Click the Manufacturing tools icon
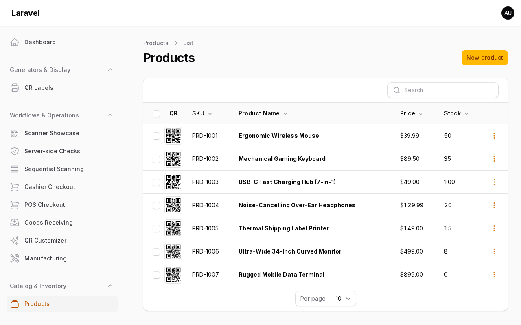Screen dimensions: 521x325 [15, 258]
